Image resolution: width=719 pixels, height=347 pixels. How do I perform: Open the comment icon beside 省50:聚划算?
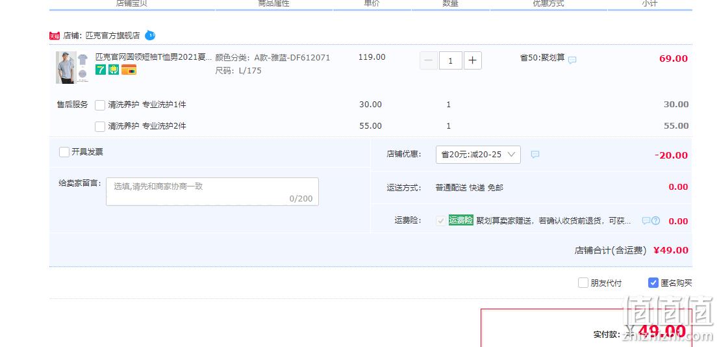click(x=572, y=60)
